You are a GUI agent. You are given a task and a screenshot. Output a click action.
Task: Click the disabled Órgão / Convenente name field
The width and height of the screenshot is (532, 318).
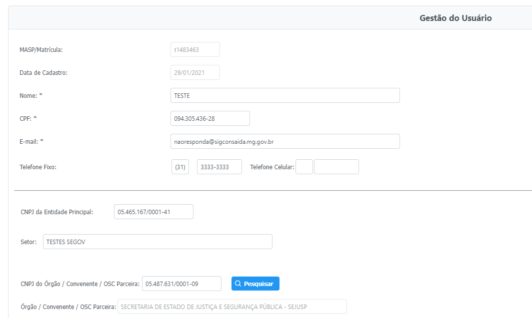point(232,307)
